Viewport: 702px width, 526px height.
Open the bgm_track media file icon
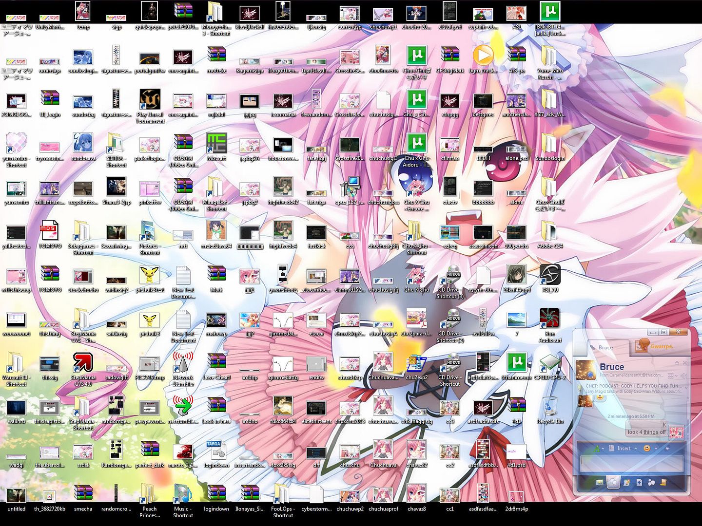point(483,56)
